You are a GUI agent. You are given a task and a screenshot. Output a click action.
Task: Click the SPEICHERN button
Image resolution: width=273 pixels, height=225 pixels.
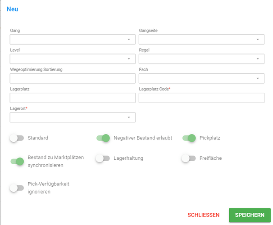pos(250,215)
